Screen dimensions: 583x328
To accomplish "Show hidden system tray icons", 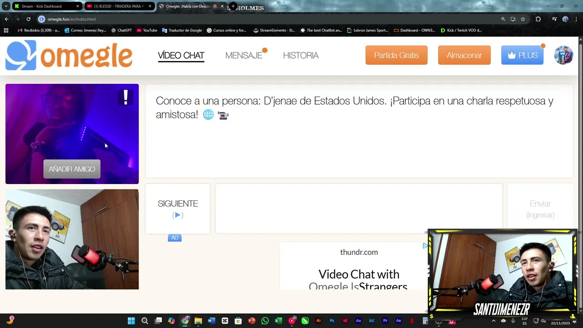I will pyautogui.click(x=493, y=321).
